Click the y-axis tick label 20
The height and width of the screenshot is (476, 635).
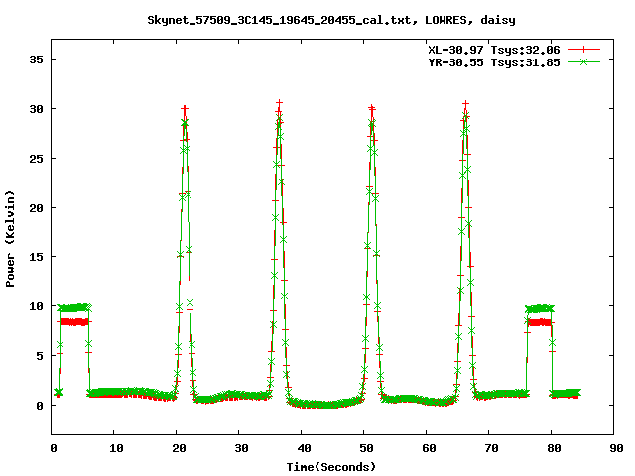pos(36,207)
